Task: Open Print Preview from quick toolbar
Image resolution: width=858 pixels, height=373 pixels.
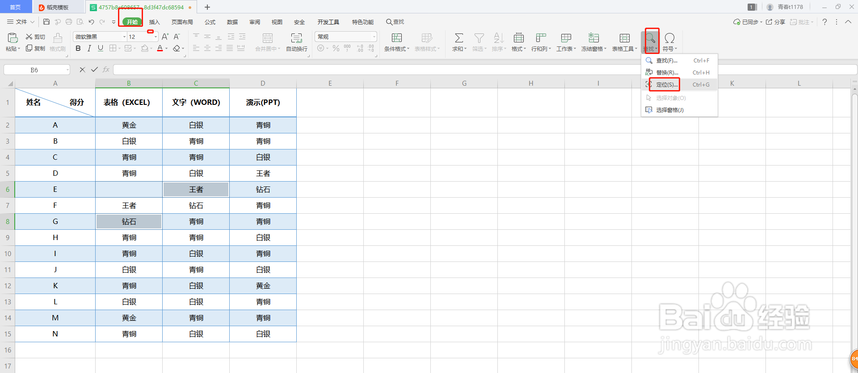Action: pos(80,22)
